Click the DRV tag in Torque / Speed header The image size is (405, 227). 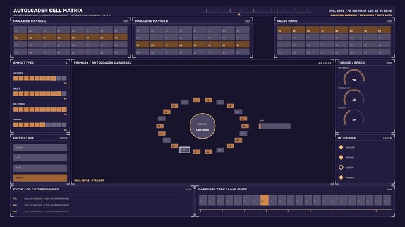[x=389, y=63]
